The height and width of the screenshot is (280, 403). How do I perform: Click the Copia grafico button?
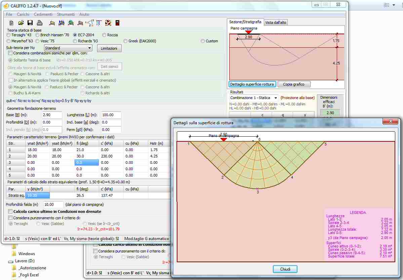coord(294,84)
